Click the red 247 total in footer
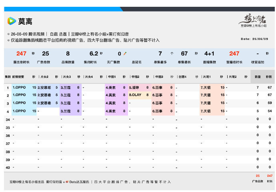 tap(270, 176)
